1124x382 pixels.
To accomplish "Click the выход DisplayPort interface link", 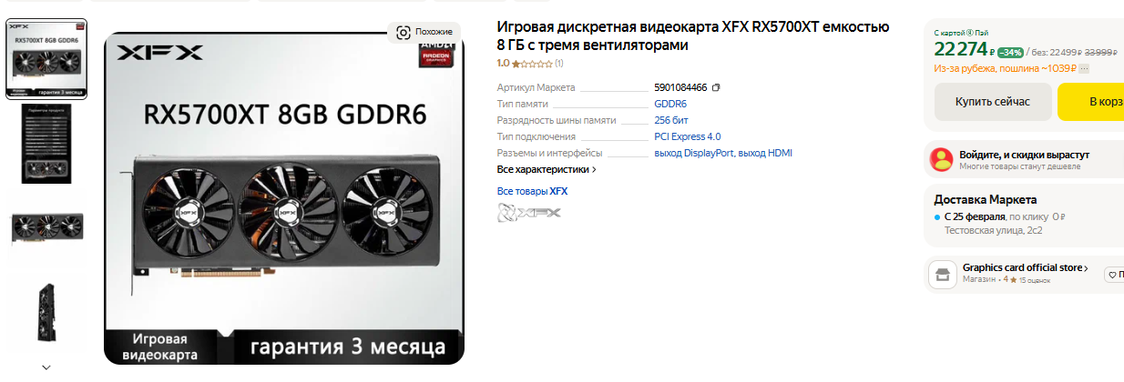I will 694,153.
